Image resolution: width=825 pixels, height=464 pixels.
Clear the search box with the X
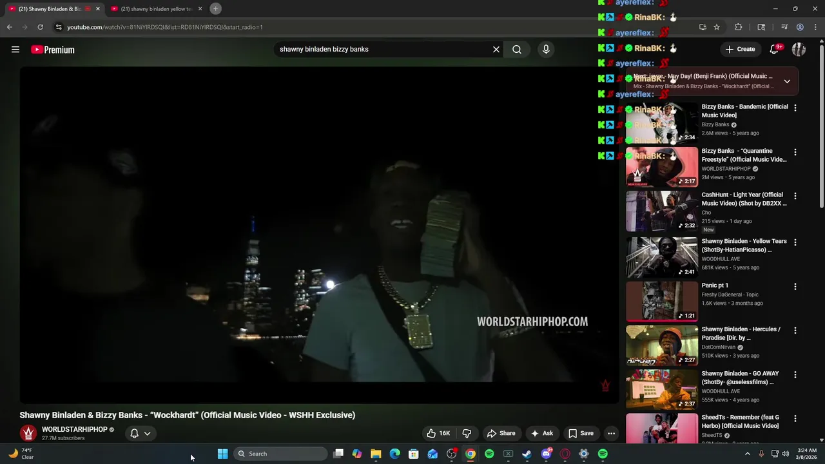496,50
